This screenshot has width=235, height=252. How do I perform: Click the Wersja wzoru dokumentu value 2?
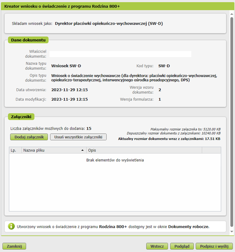[160, 90]
